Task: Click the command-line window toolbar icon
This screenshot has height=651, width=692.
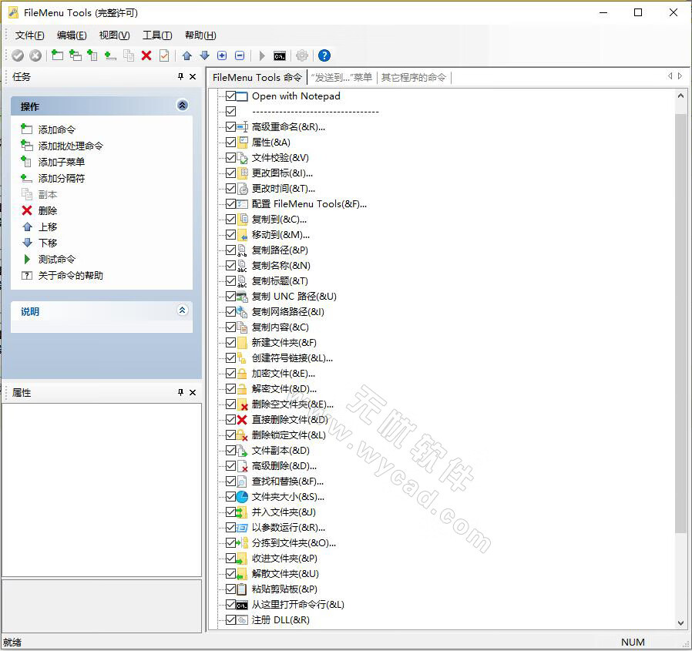Action: (280, 55)
